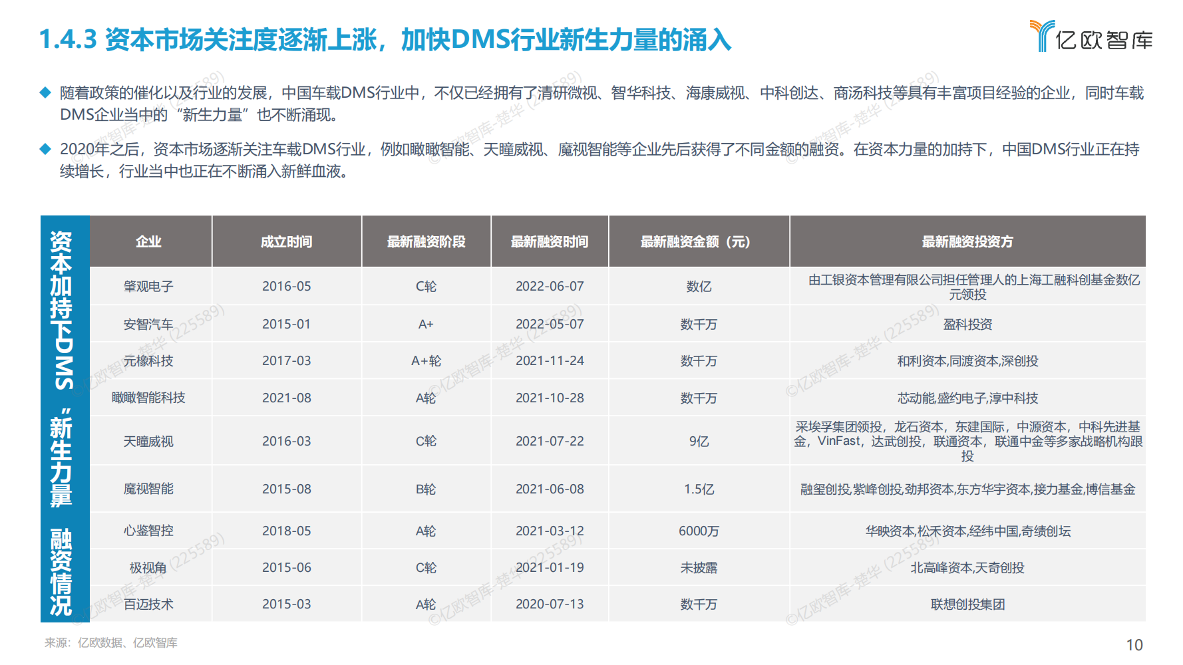
Task: Click the A+ stage for 安智汽车
Action: tap(426, 324)
